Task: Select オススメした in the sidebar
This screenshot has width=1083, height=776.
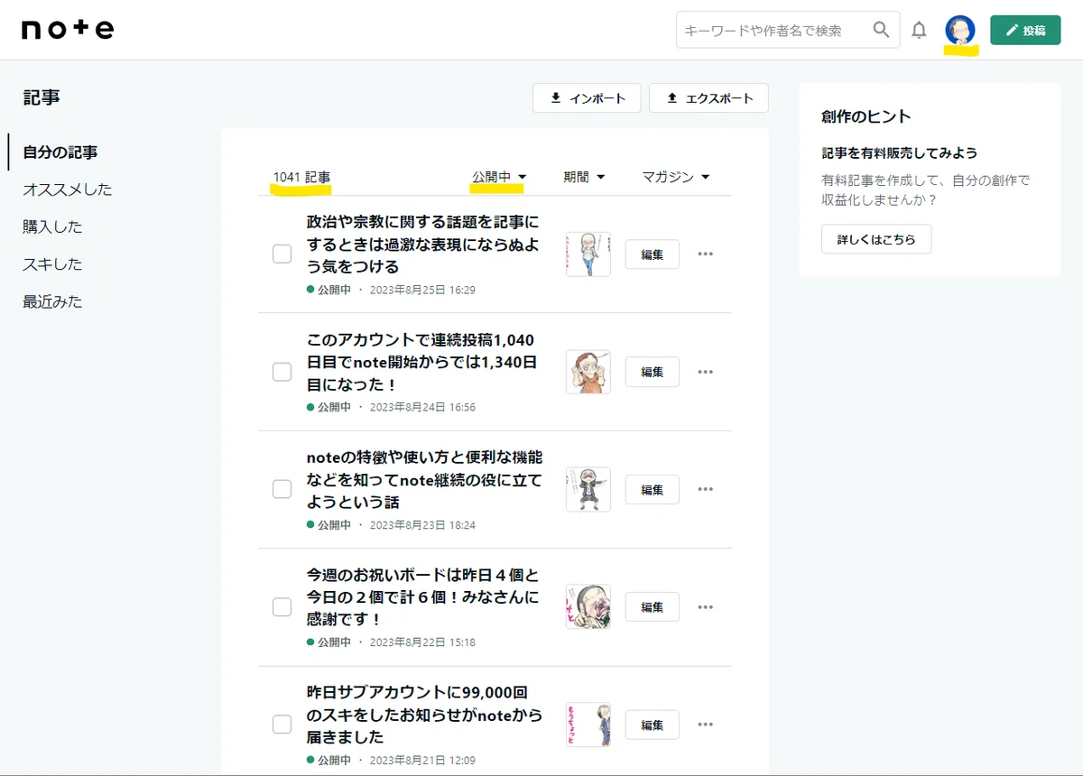Action: tap(68, 189)
